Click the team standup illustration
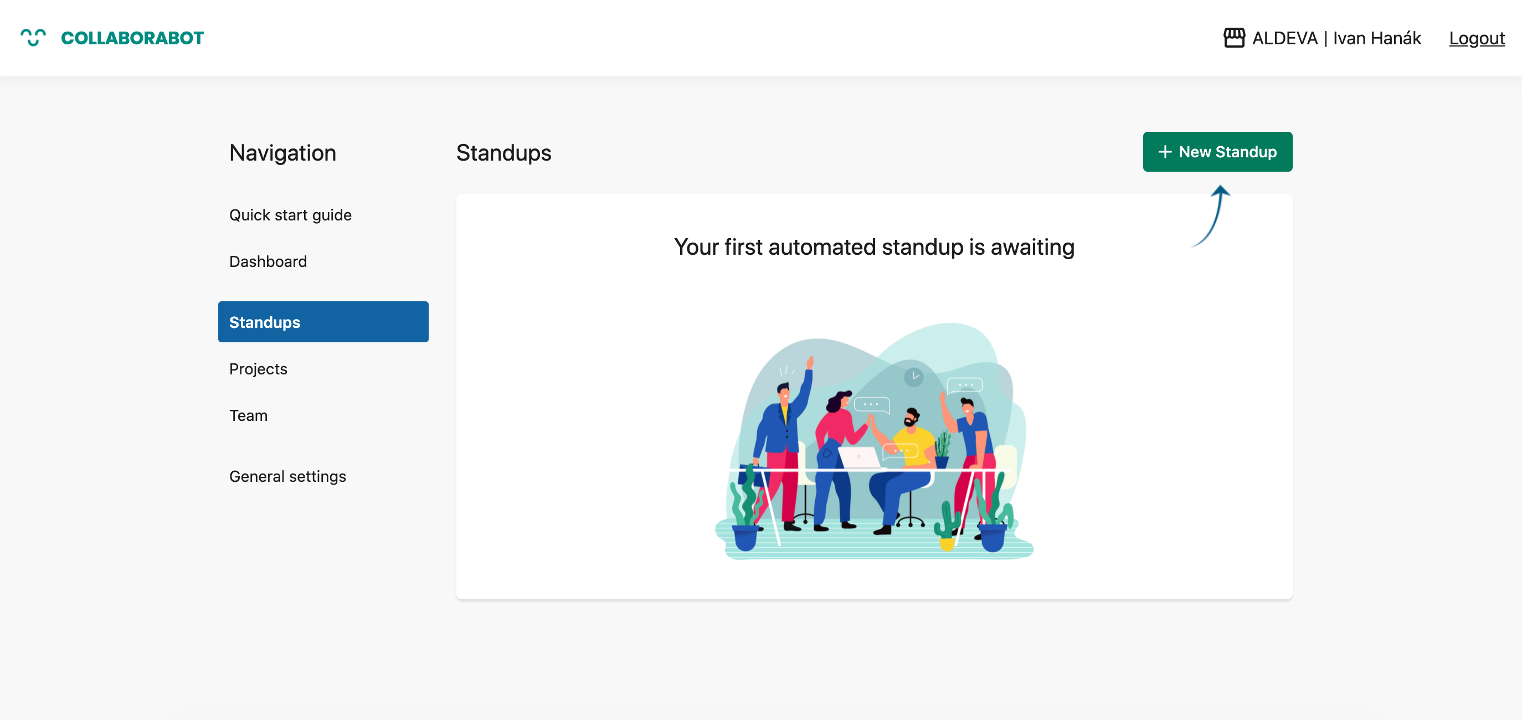This screenshot has width=1522, height=720. [874, 441]
